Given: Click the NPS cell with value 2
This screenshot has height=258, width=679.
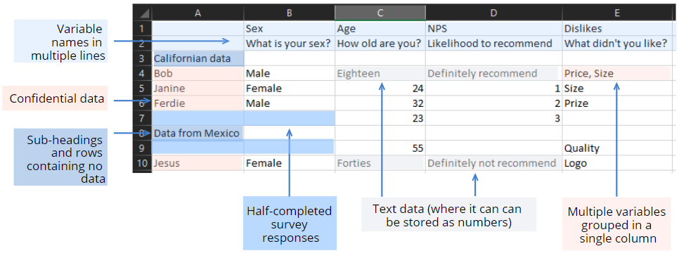Looking at the screenshot, I should tap(493, 103).
